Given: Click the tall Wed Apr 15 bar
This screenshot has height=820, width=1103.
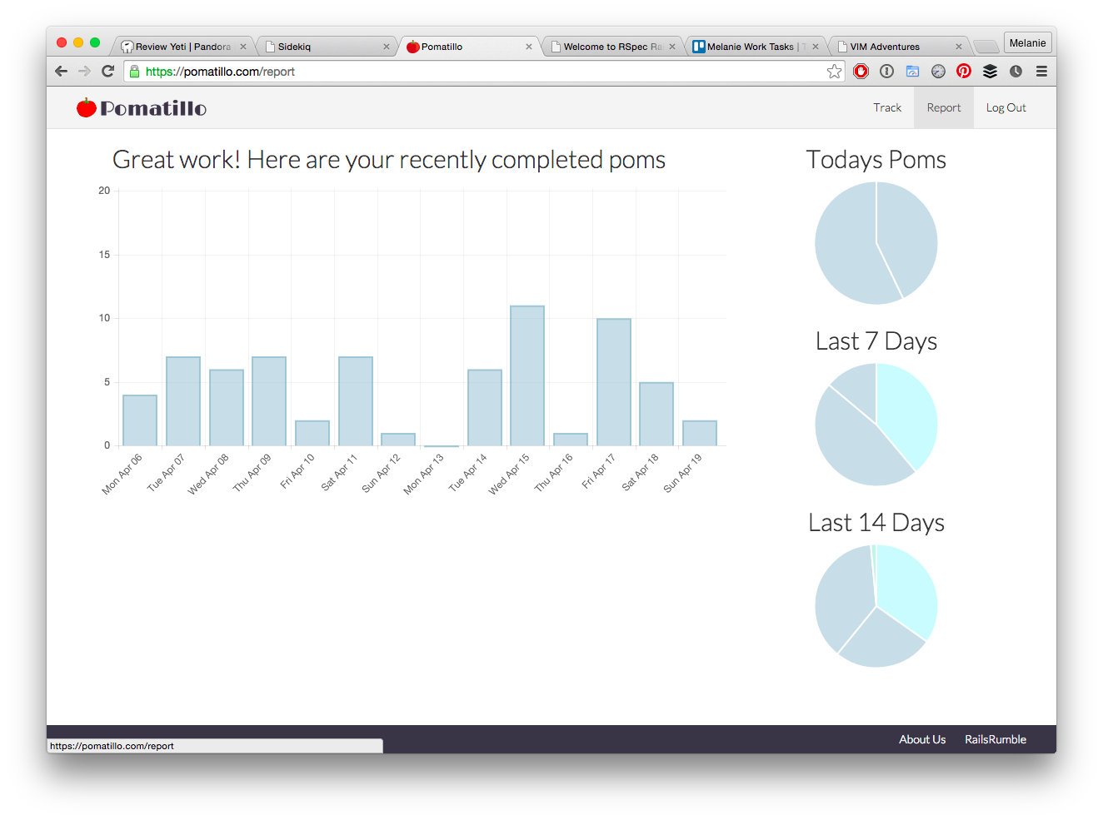Looking at the screenshot, I should [x=527, y=376].
